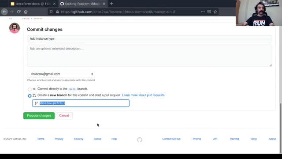Open the Status footer link
The width and height of the screenshot is (282, 159).
tap(97, 139)
